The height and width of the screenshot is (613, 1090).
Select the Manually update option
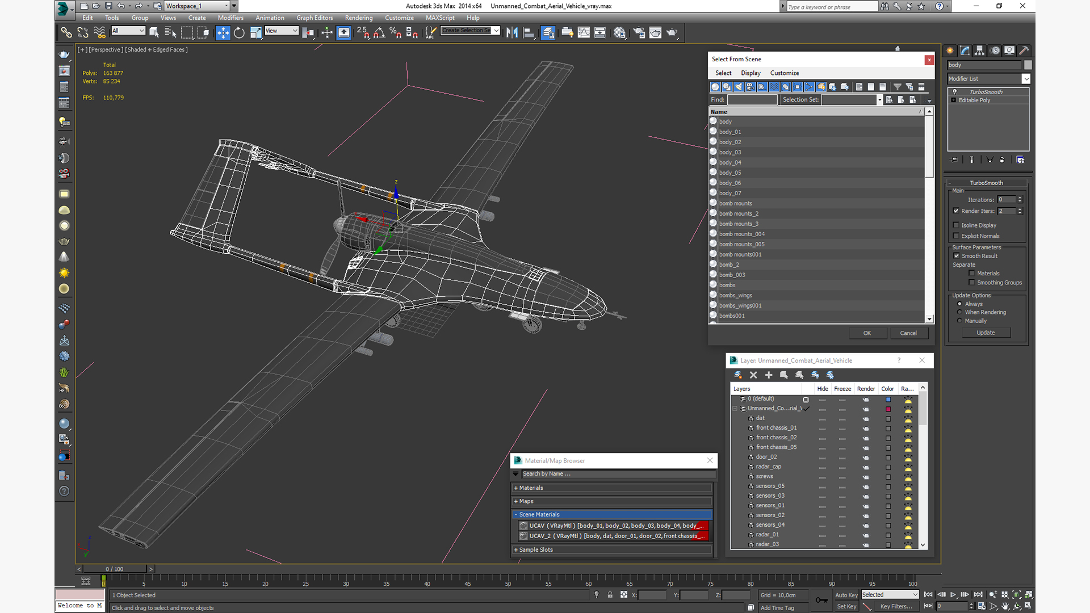pyautogui.click(x=960, y=321)
